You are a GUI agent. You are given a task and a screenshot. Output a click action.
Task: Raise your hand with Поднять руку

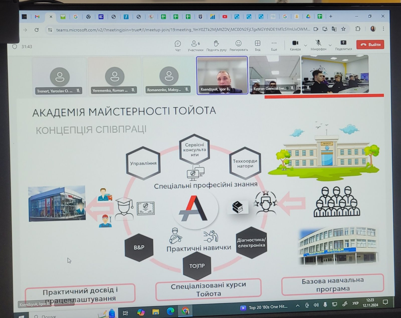click(216, 46)
